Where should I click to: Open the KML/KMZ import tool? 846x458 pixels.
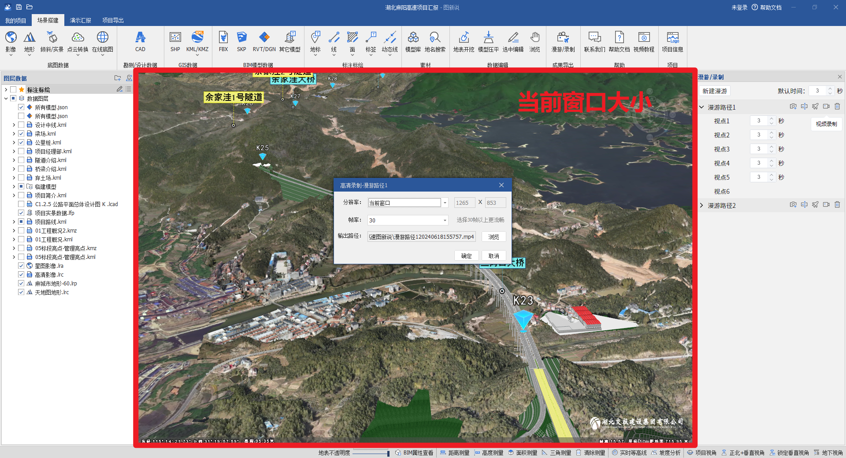pos(197,38)
